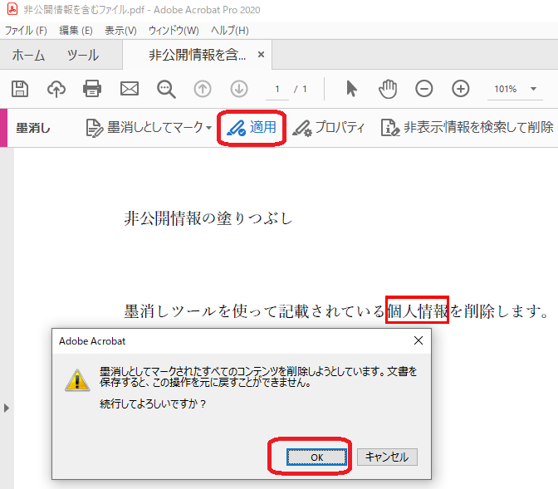
Task: Go to previous page arrow
Action: tap(203, 89)
